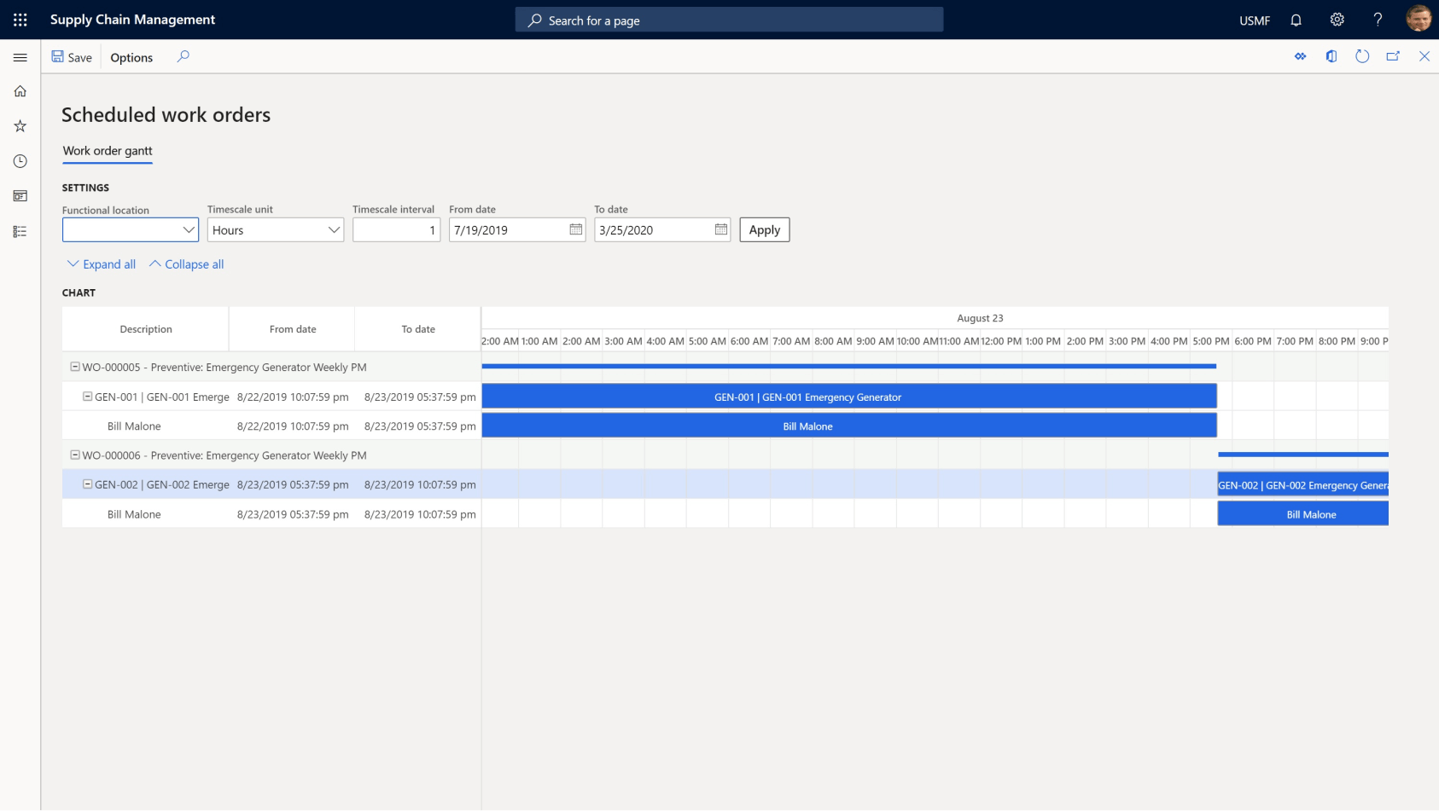The height and width of the screenshot is (811, 1439).
Task: Open Favorites star in sidebar
Action: coord(20,126)
